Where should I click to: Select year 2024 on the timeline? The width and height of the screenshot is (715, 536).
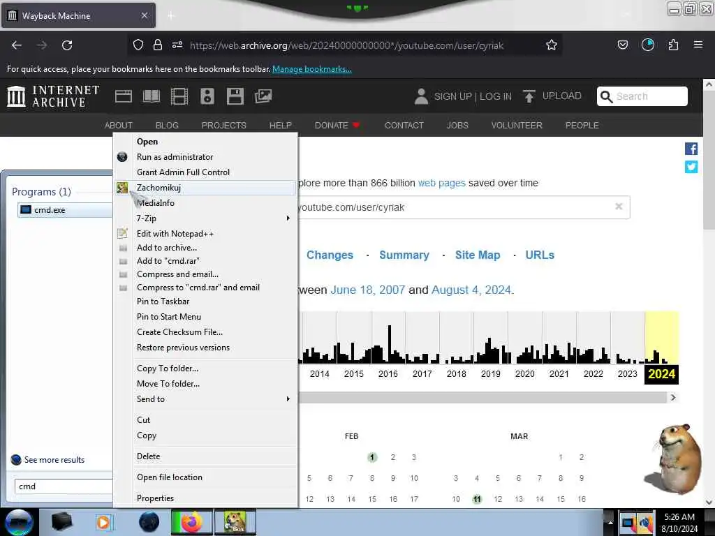pos(662,374)
